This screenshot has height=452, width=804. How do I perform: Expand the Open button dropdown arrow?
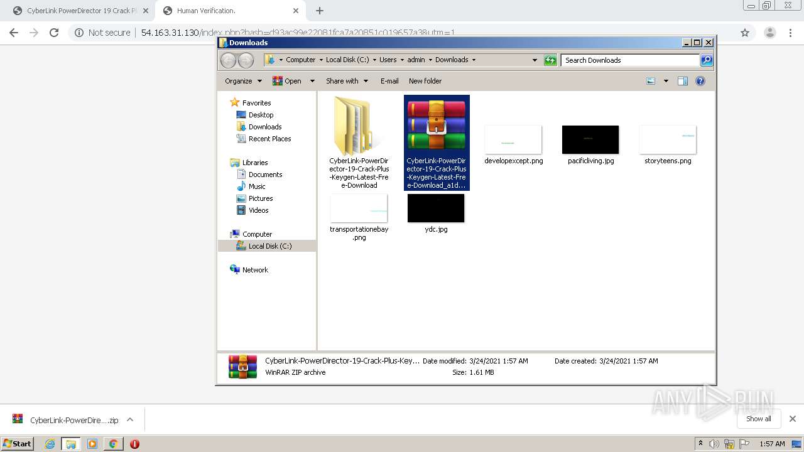click(311, 81)
